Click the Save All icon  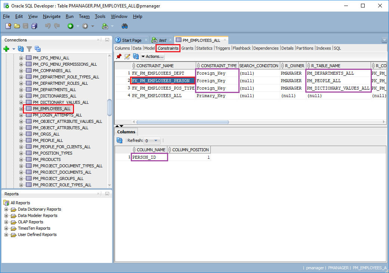point(34,26)
